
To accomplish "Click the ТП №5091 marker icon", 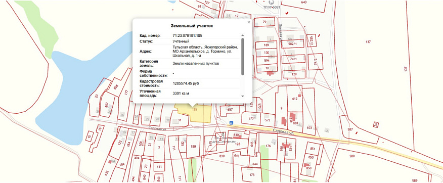I will [x=272, y=3].
